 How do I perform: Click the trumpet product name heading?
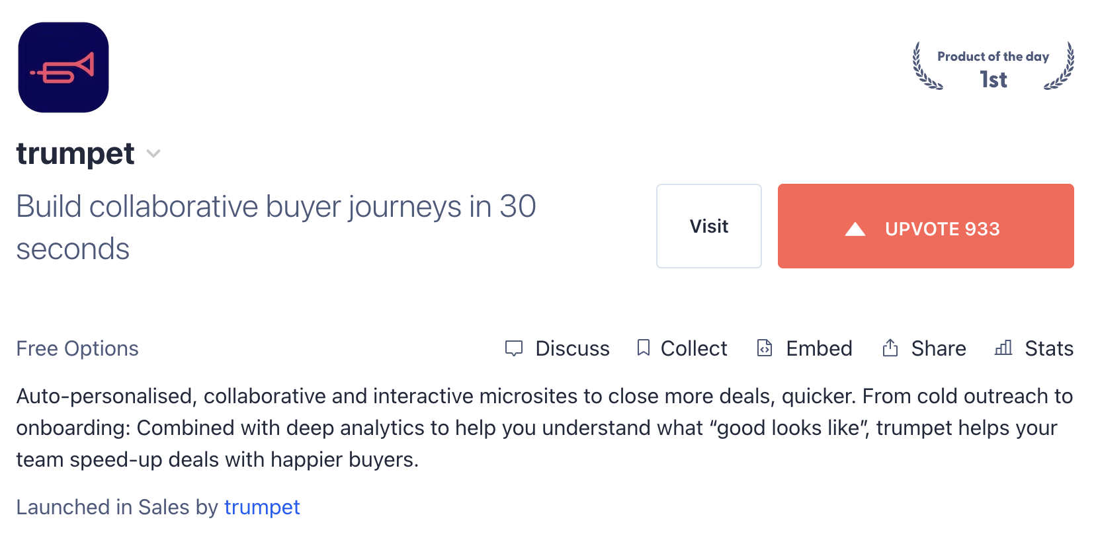click(75, 154)
